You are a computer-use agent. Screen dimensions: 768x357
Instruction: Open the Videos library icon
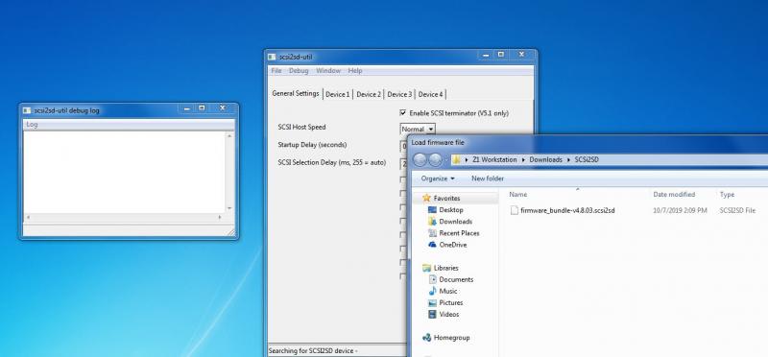pyautogui.click(x=432, y=315)
